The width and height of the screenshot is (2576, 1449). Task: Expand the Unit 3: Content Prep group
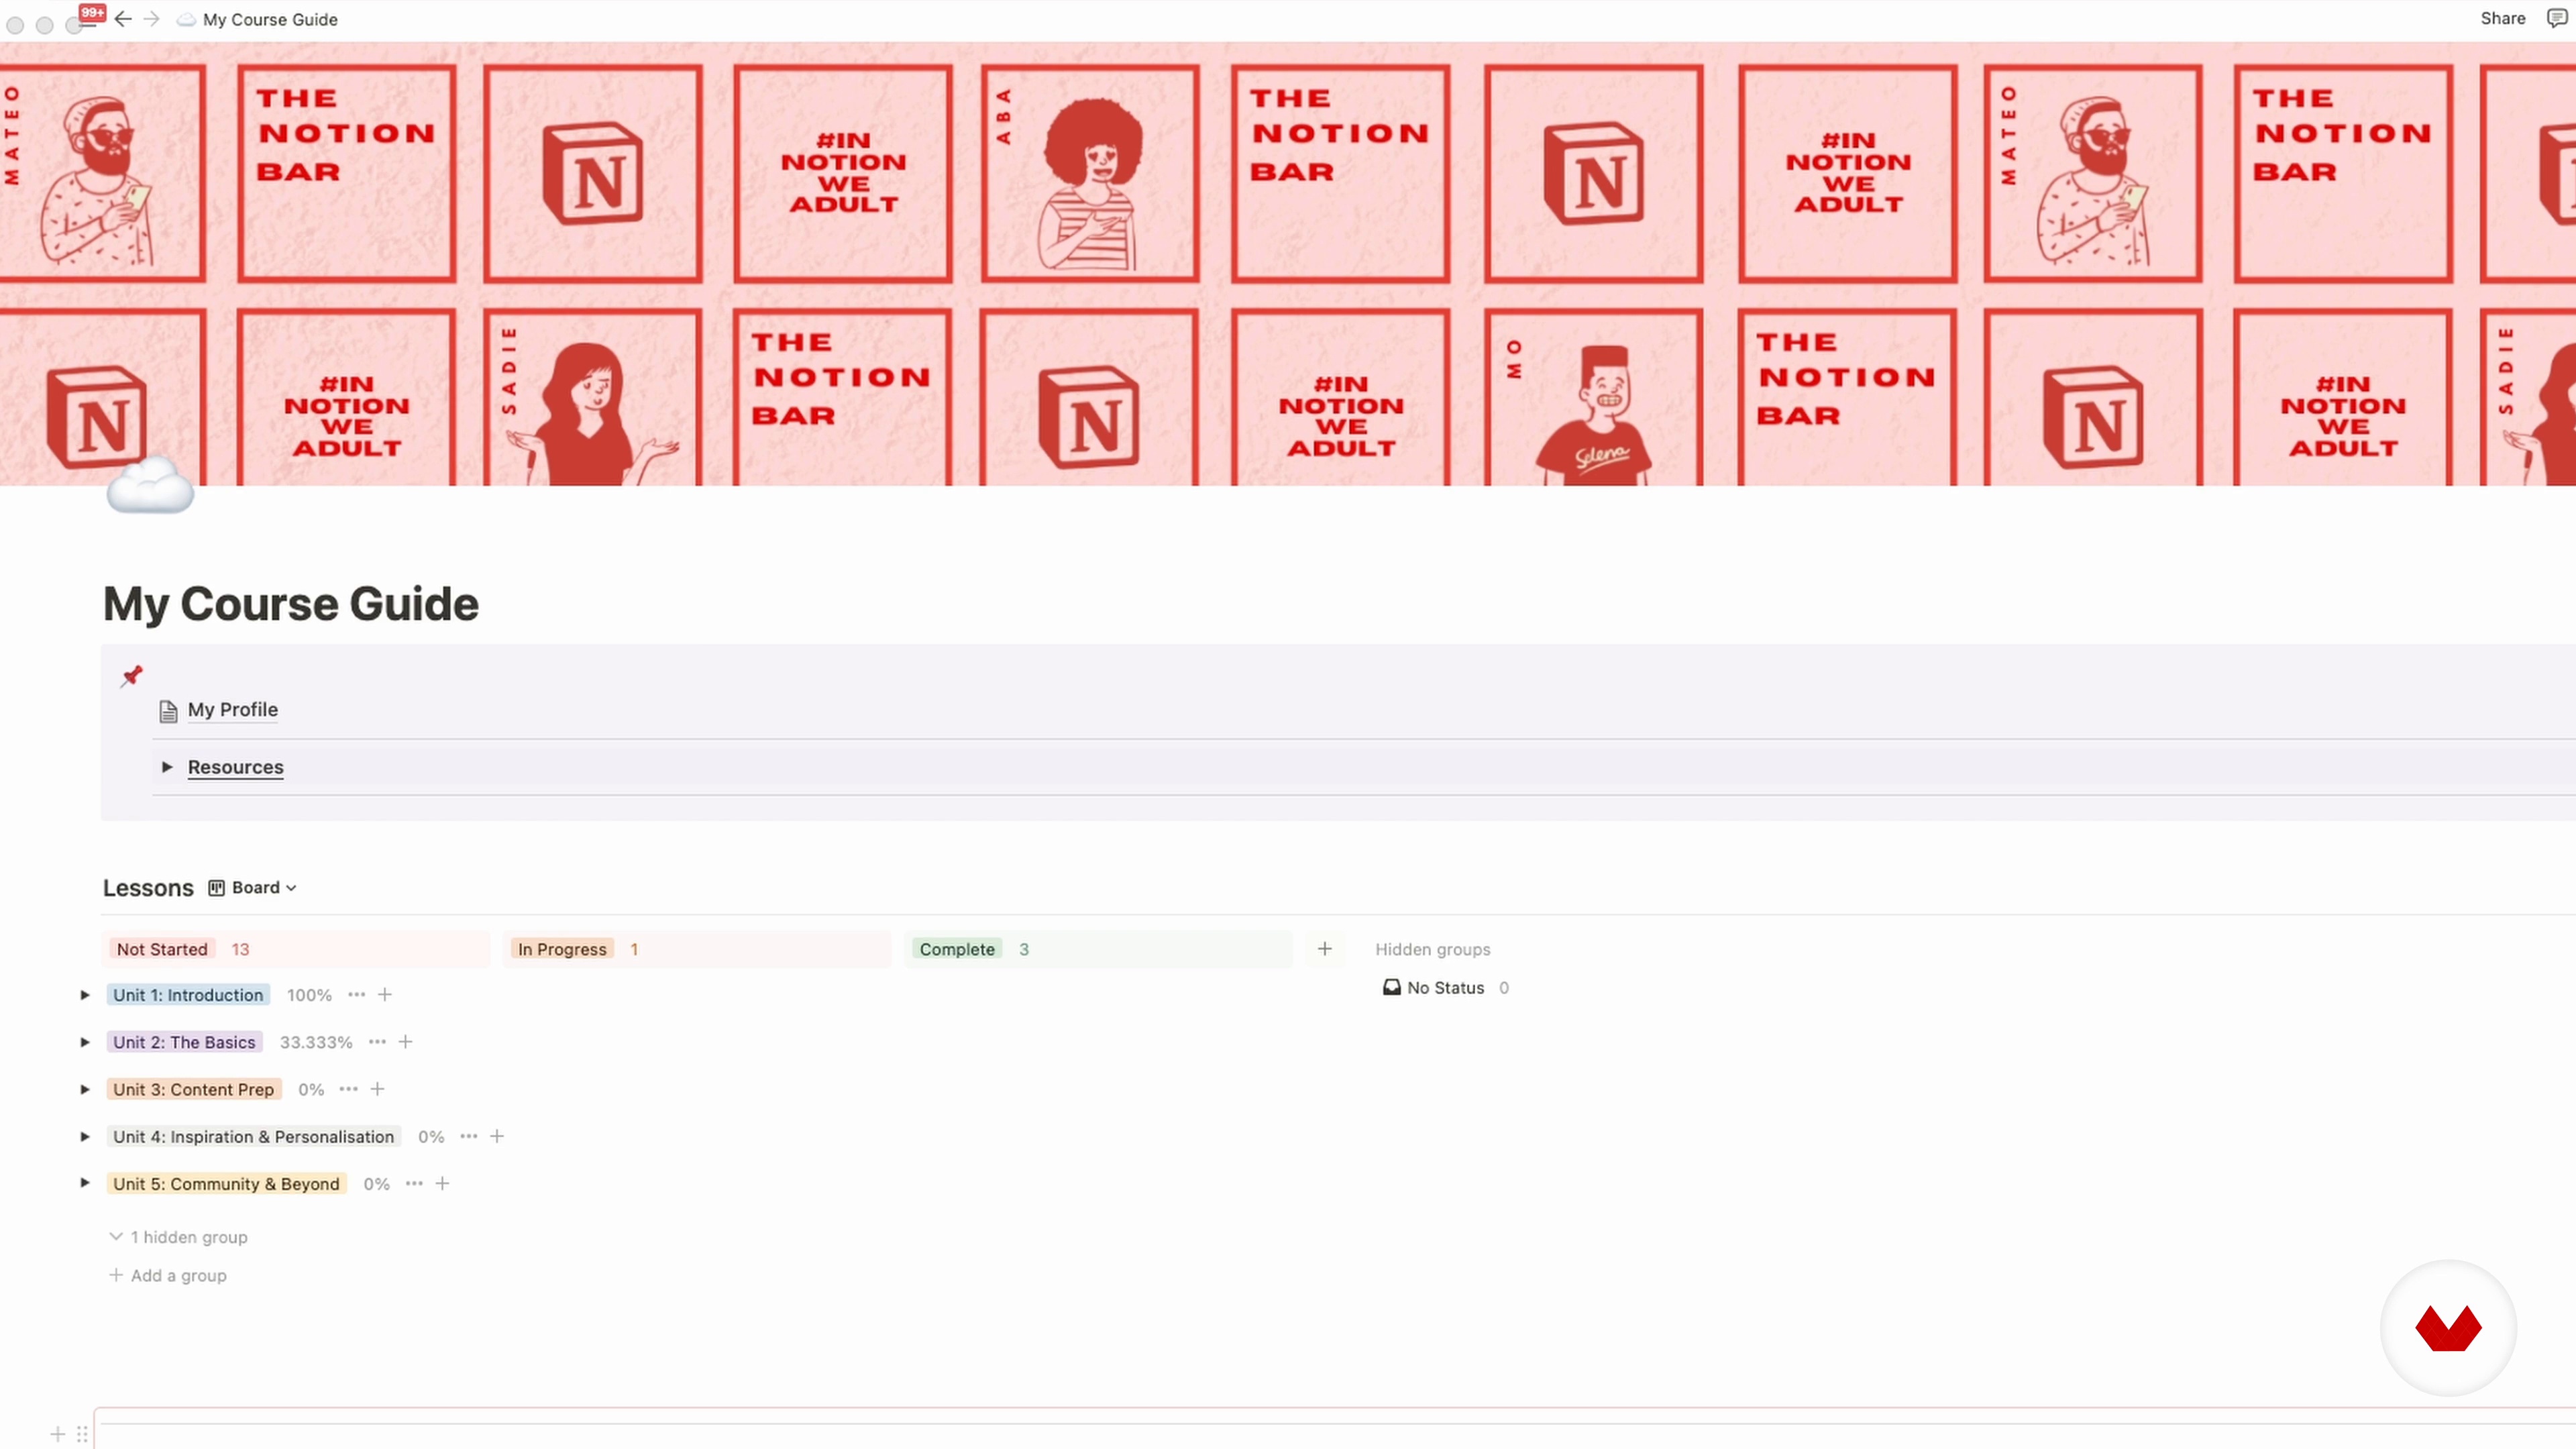point(85,1089)
